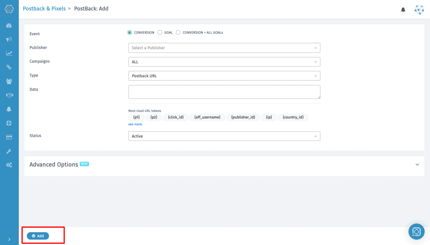Click the see more tokens link
Viewport: 430px width, 245px height.
tap(136, 125)
